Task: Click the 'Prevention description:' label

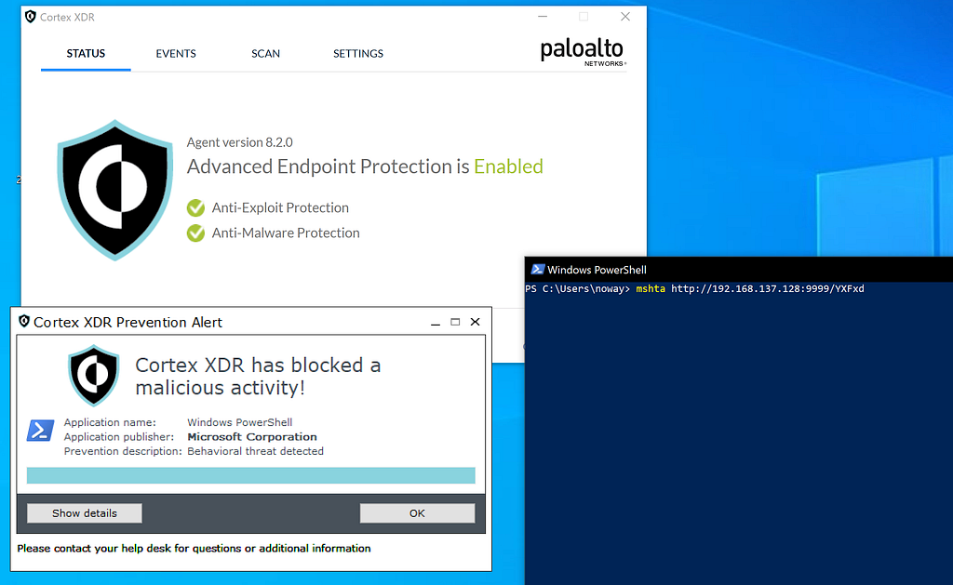Action: (x=123, y=451)
